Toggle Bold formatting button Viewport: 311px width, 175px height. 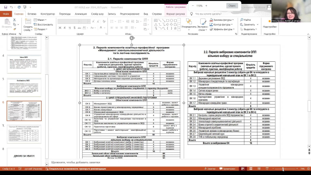pyautogui.click(x=60, y=28)
